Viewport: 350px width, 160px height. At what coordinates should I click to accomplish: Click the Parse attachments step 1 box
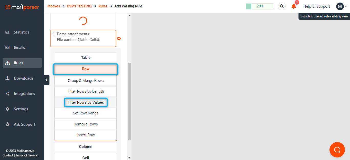[x=83, y=38]
